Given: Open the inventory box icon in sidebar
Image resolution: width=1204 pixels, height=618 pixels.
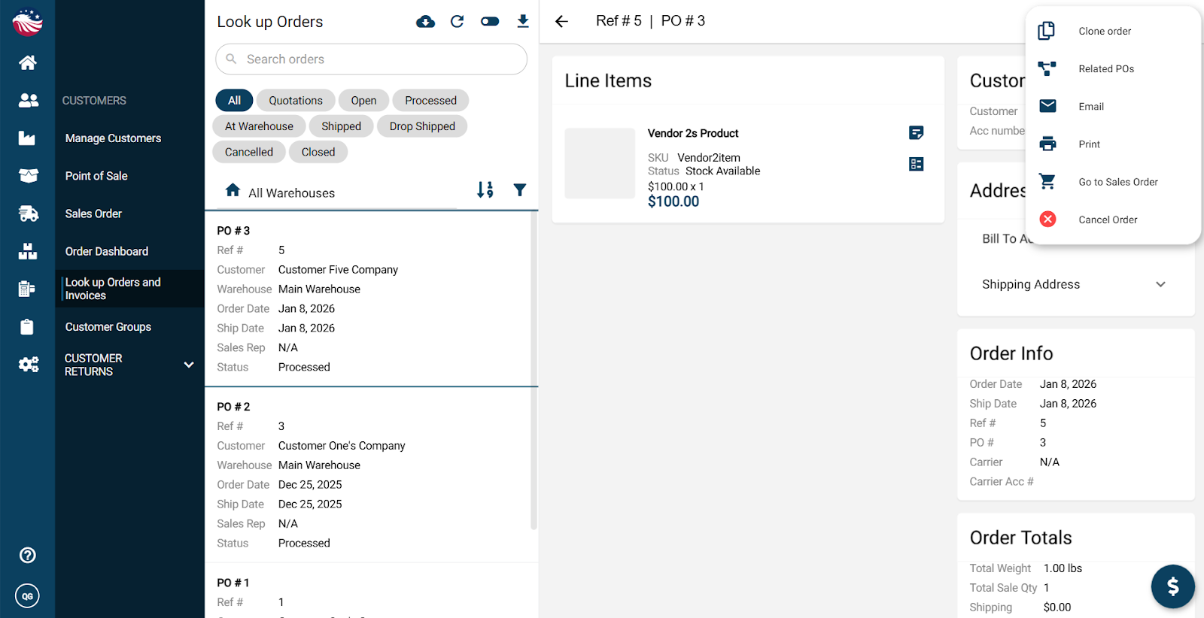Looking at the screenshot, I should tap(28, 175).
